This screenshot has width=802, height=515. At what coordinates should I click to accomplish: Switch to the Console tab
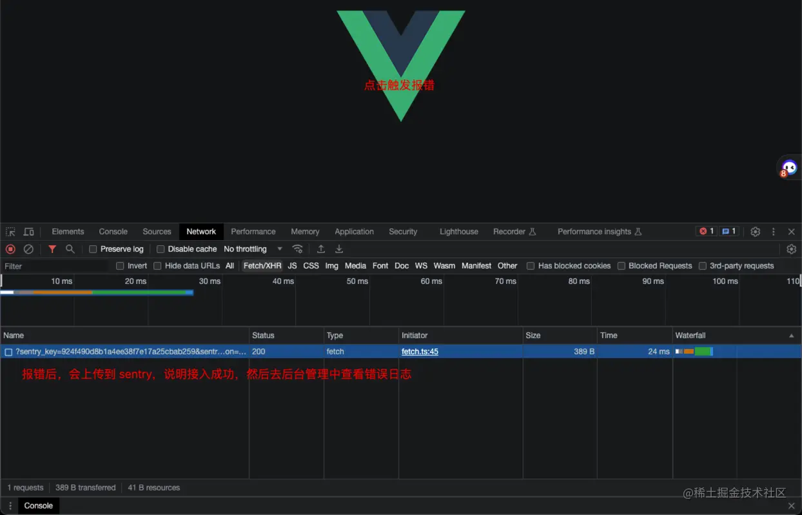pyautogui.click(x=113, y=232)
